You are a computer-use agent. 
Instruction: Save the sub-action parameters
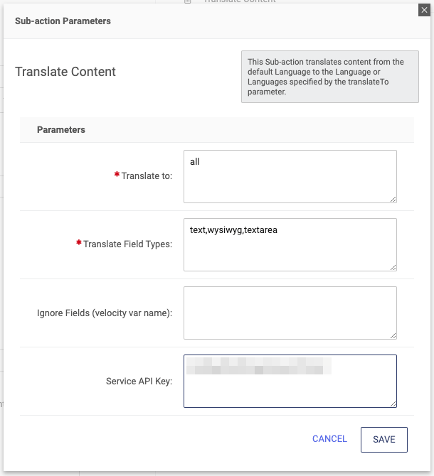coord(383,439)
